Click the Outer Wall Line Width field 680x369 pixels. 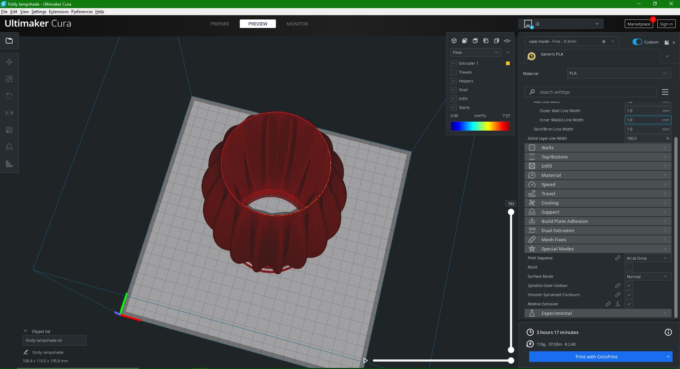648,111
